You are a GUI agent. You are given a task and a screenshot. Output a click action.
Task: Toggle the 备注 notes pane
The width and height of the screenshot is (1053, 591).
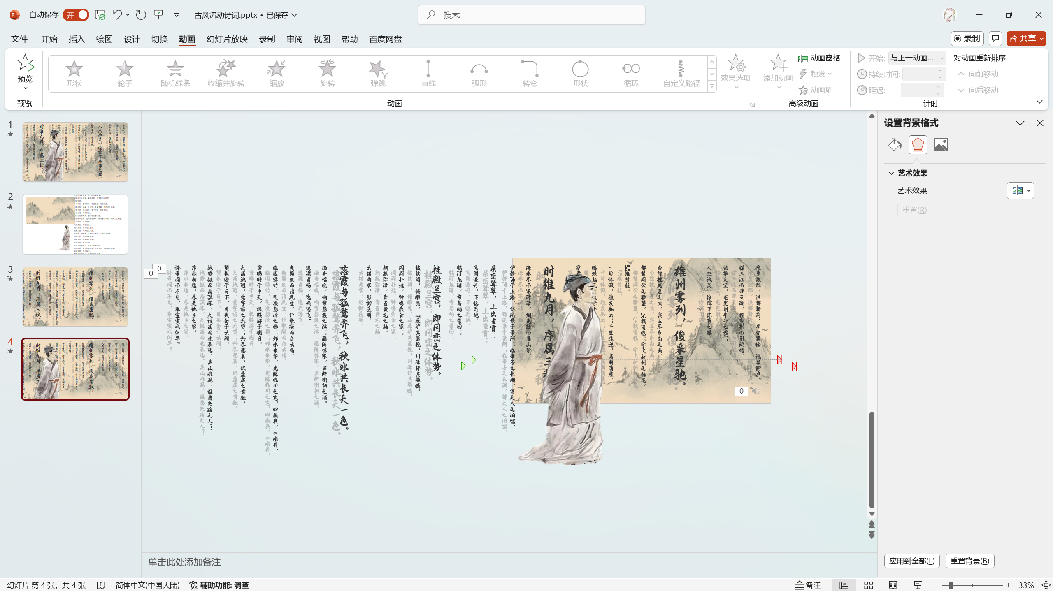click(807, 585)
